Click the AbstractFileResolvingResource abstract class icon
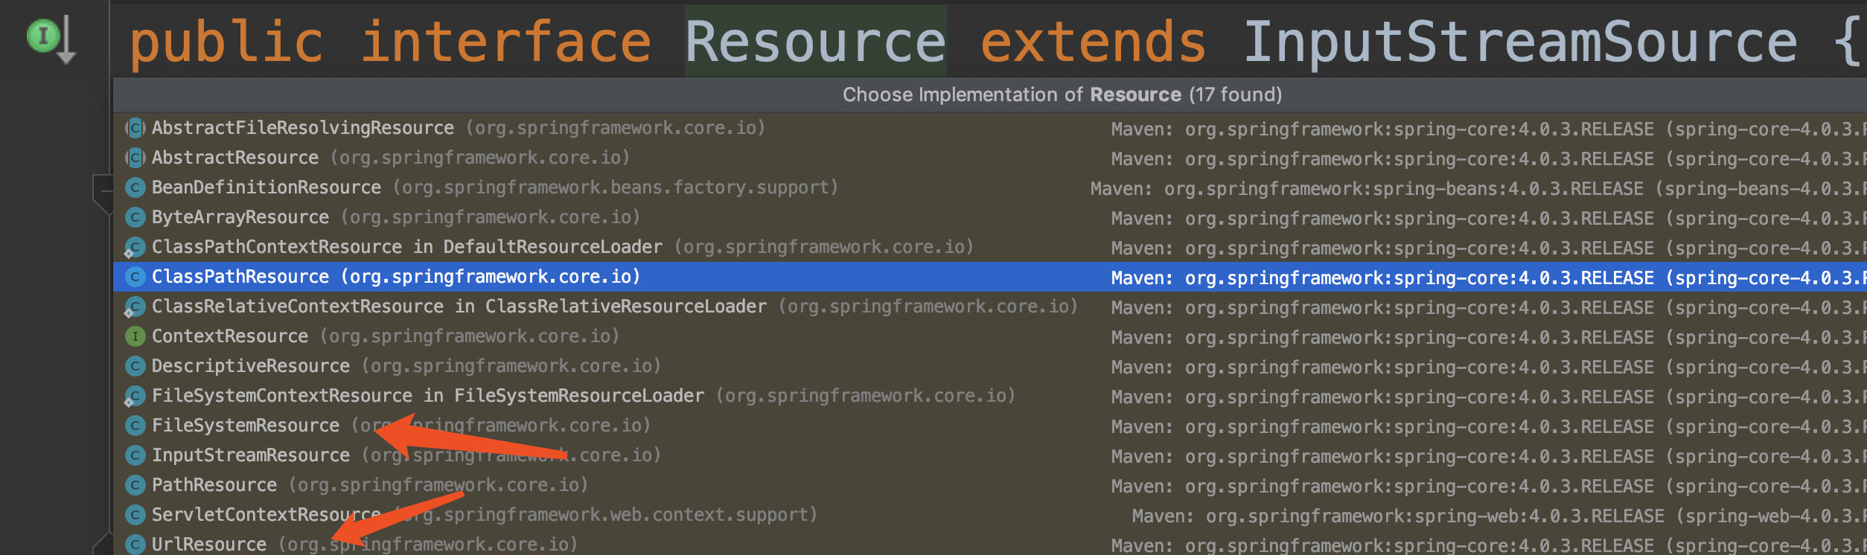This screenshot has height=555, width=1867. [135, 128]
